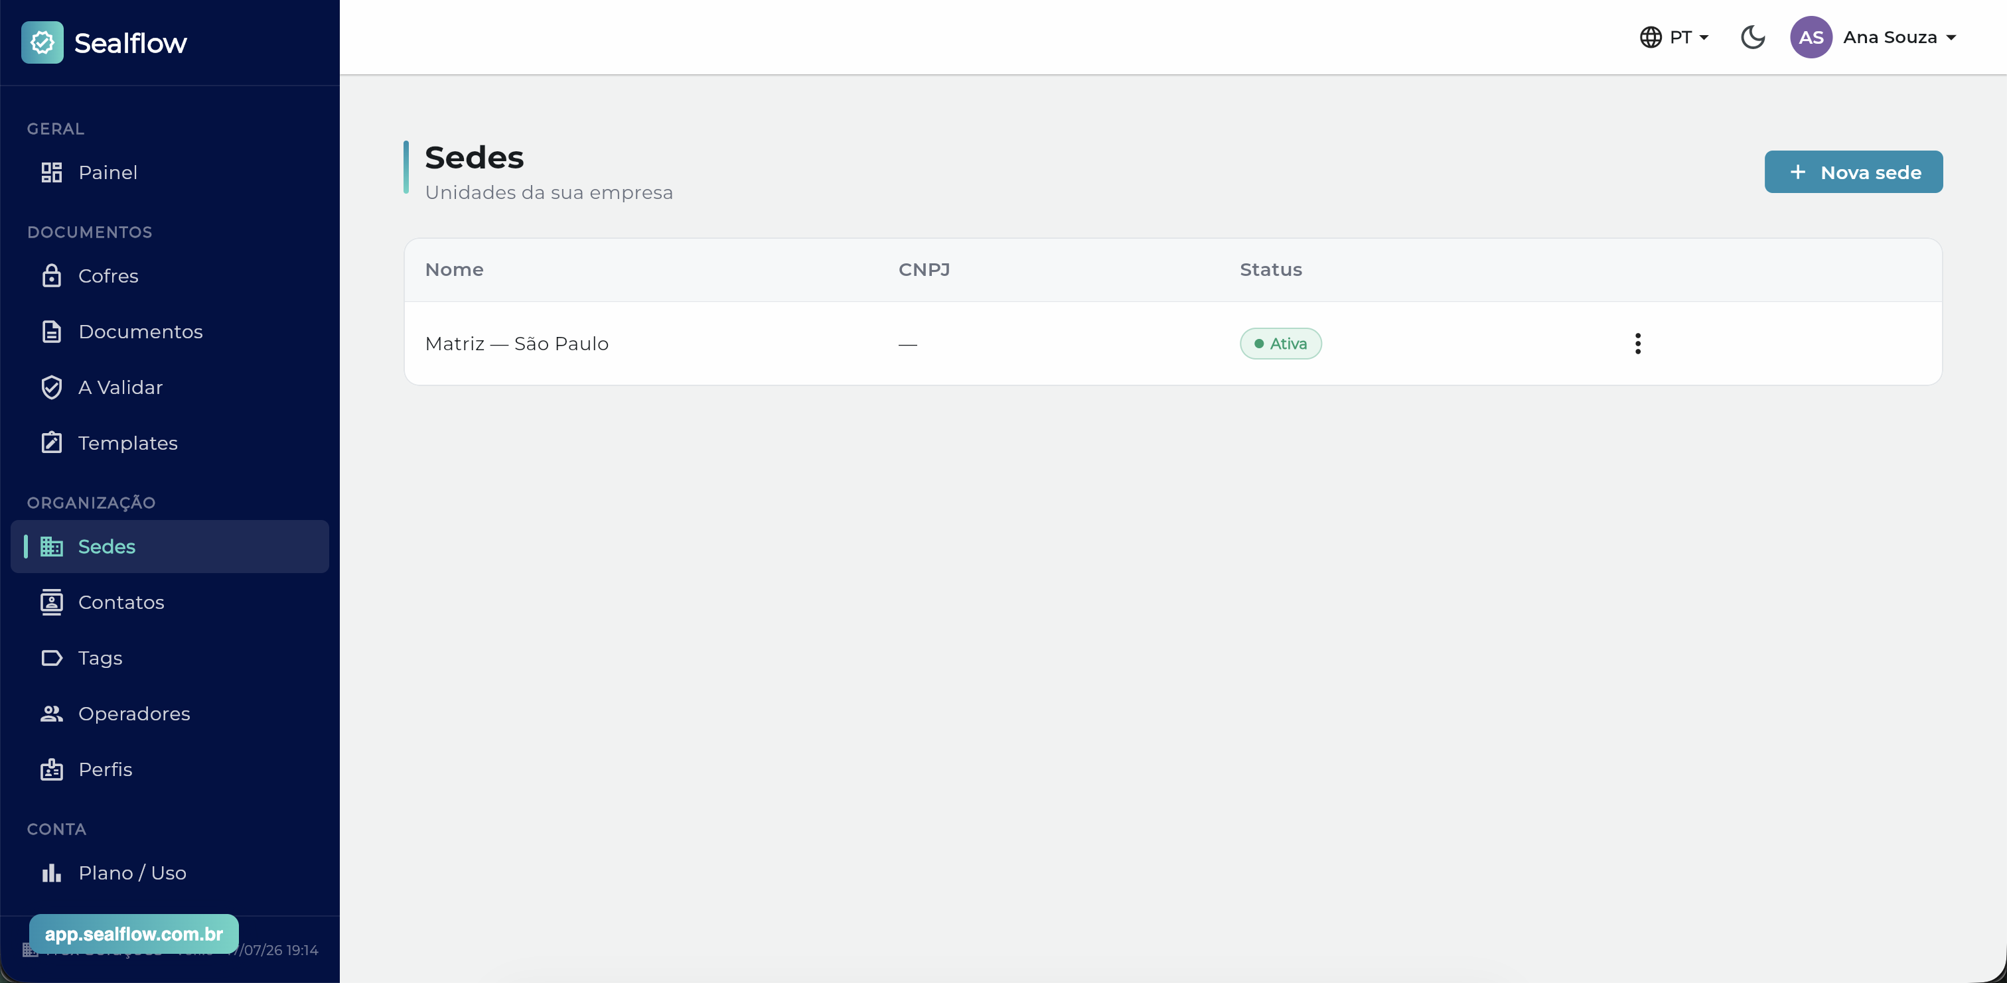Click the Documentos label in sidebar

(x=140, y=332)
